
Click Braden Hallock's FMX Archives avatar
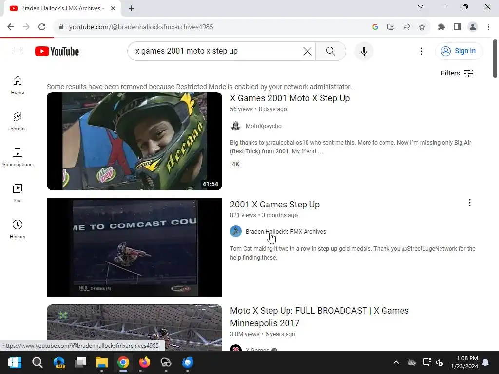[236, 231]
